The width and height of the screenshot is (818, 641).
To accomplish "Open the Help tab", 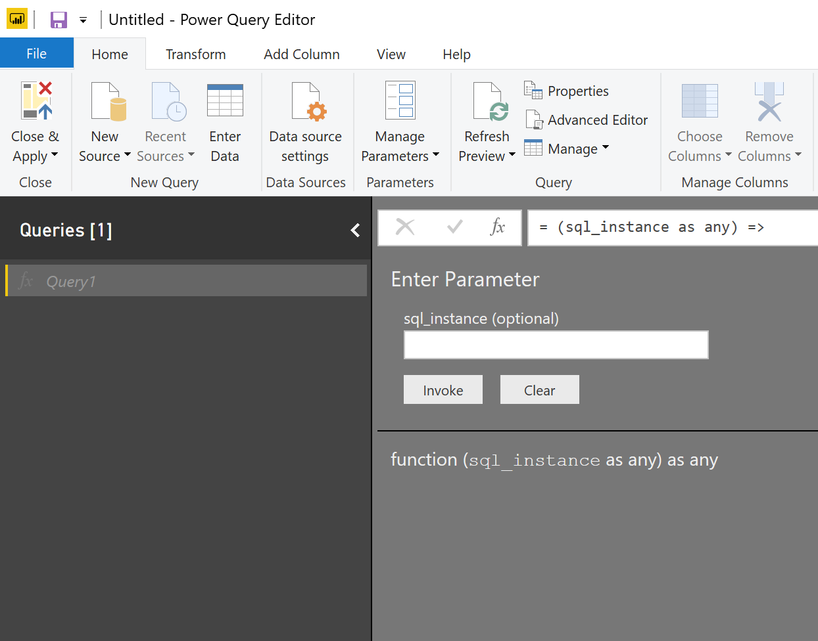I will tap(457, 54).
